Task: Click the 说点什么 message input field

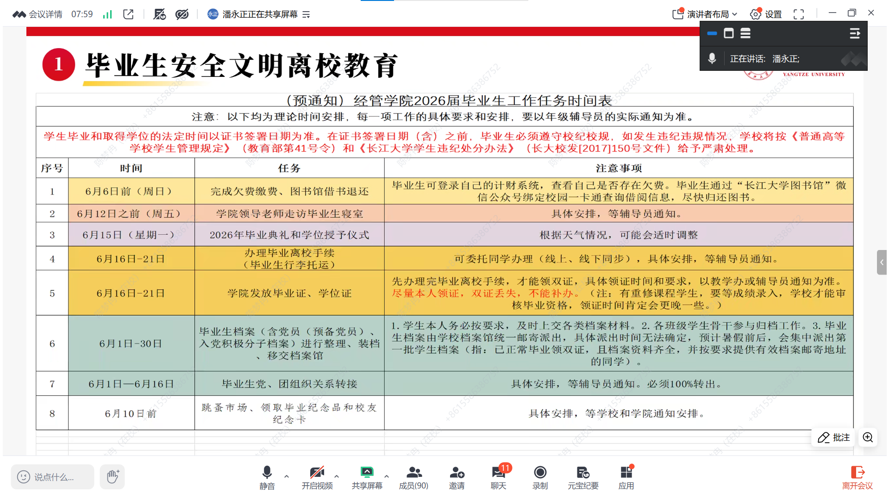Action: (52, 477)
